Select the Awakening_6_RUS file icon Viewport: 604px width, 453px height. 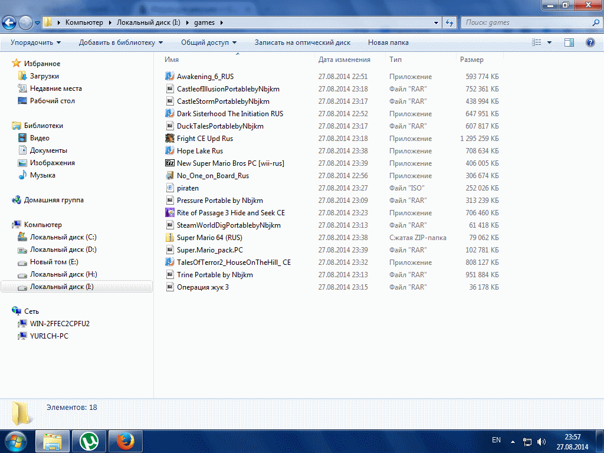169,76
